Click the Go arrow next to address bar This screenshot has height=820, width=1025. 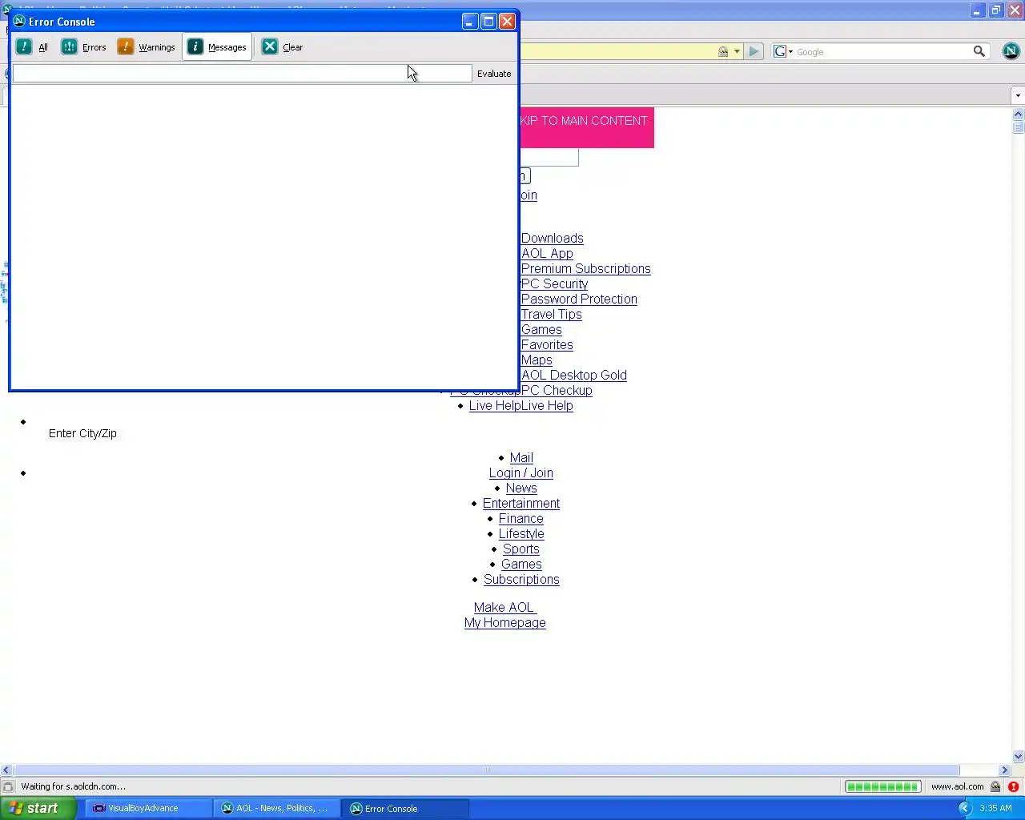[x=754, y=51]
